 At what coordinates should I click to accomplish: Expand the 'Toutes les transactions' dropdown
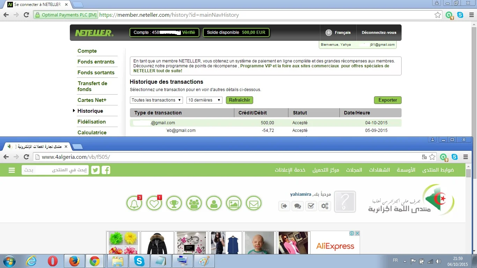click(x=156, y=100)
